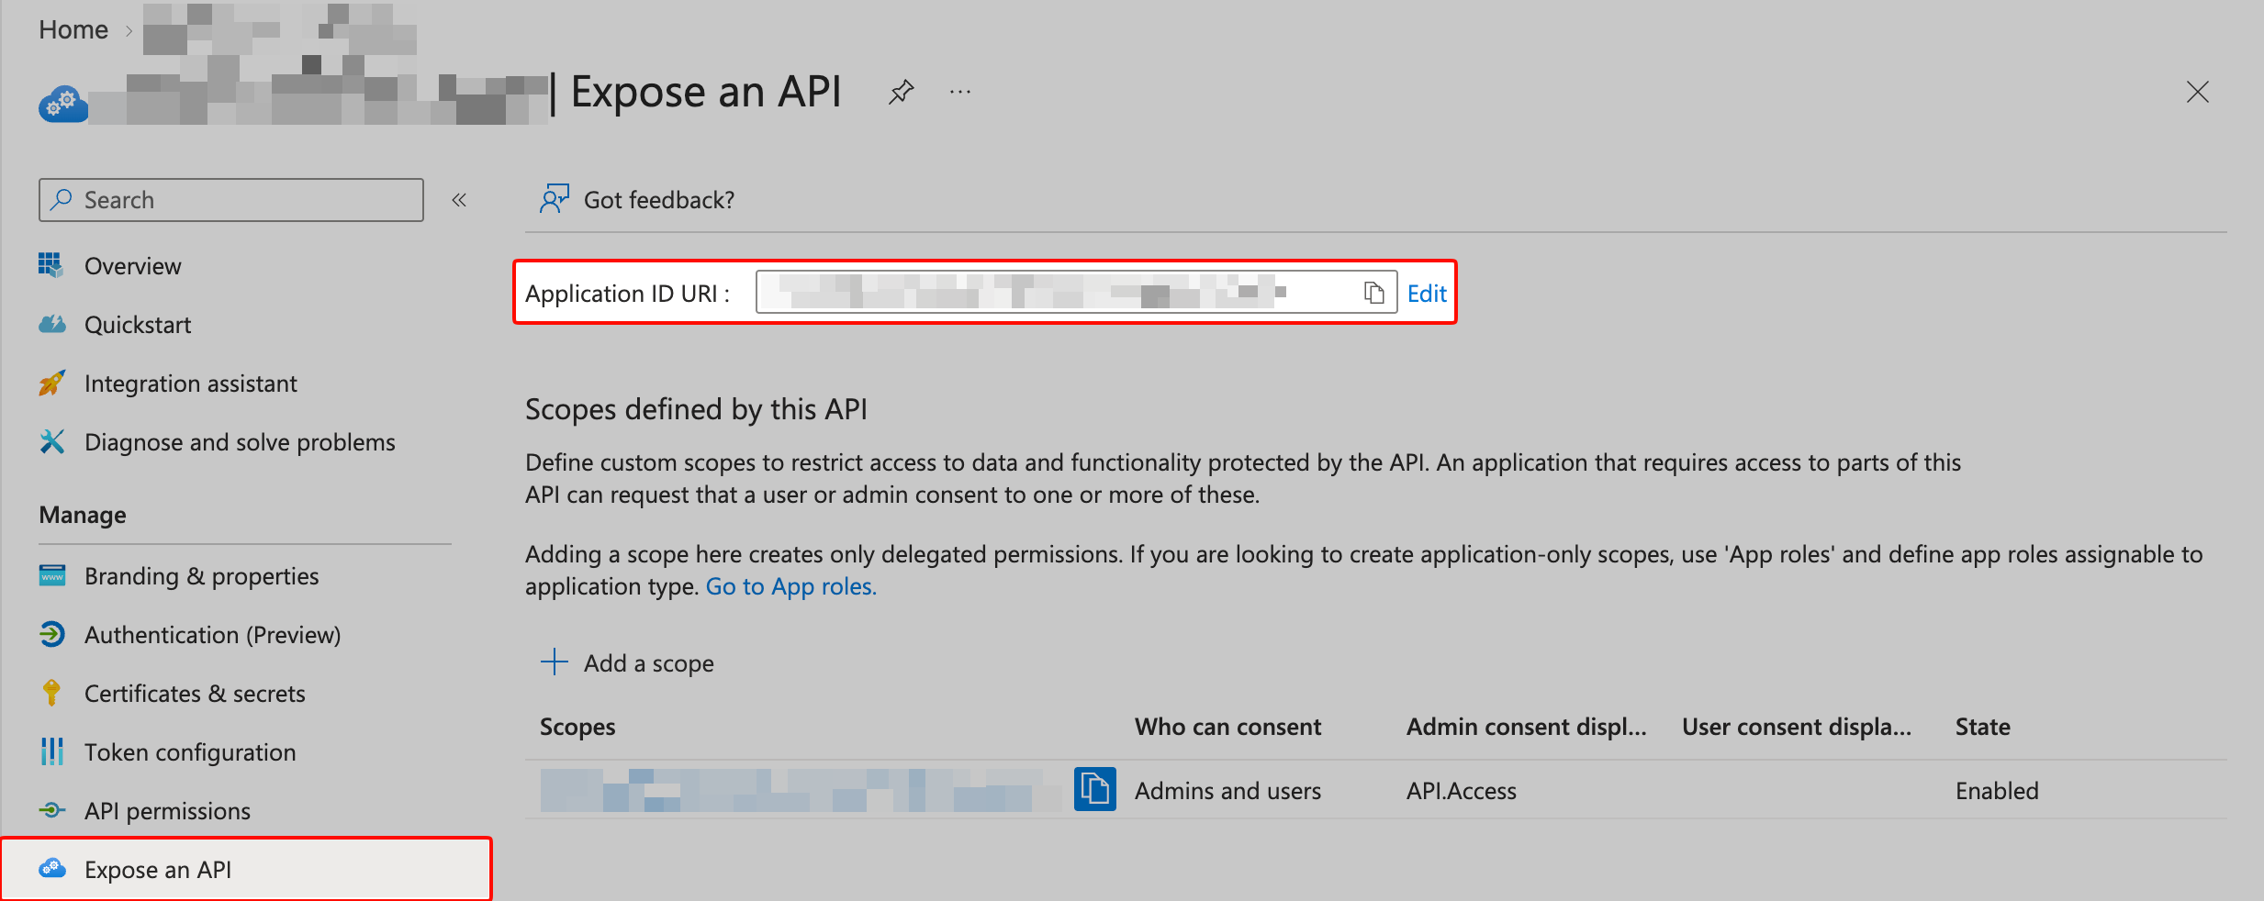Close the Expose an API blade

pyautogui.click(x=2197, y=92)
